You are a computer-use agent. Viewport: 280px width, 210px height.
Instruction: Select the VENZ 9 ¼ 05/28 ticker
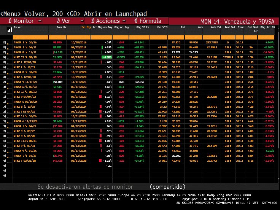tap(24, 136)
